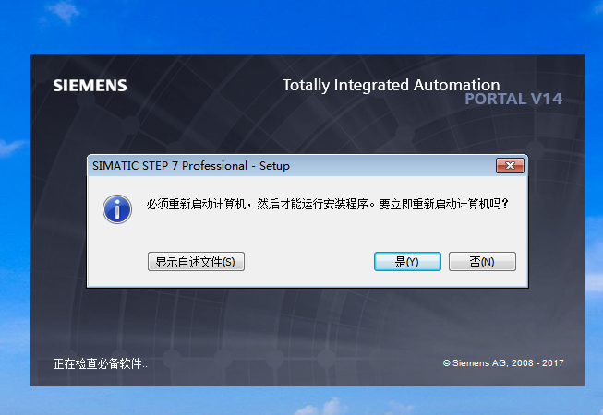Click the desktop strip below splash window
Image resolution: width=603 pixels, height=415 pixels.
[305, 401]
